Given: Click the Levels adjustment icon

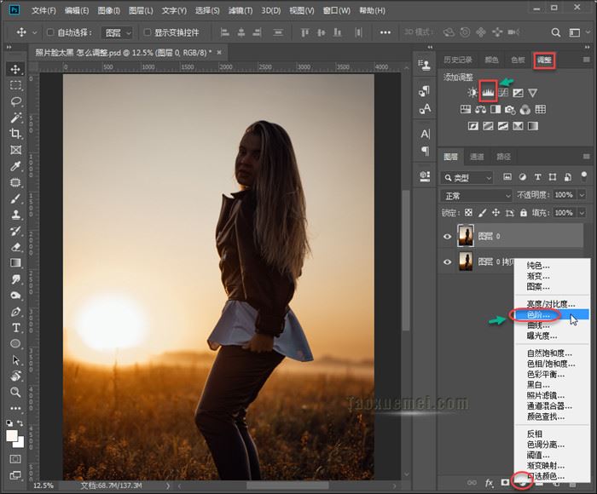Looking at the screenshot, I should point(489,92).
